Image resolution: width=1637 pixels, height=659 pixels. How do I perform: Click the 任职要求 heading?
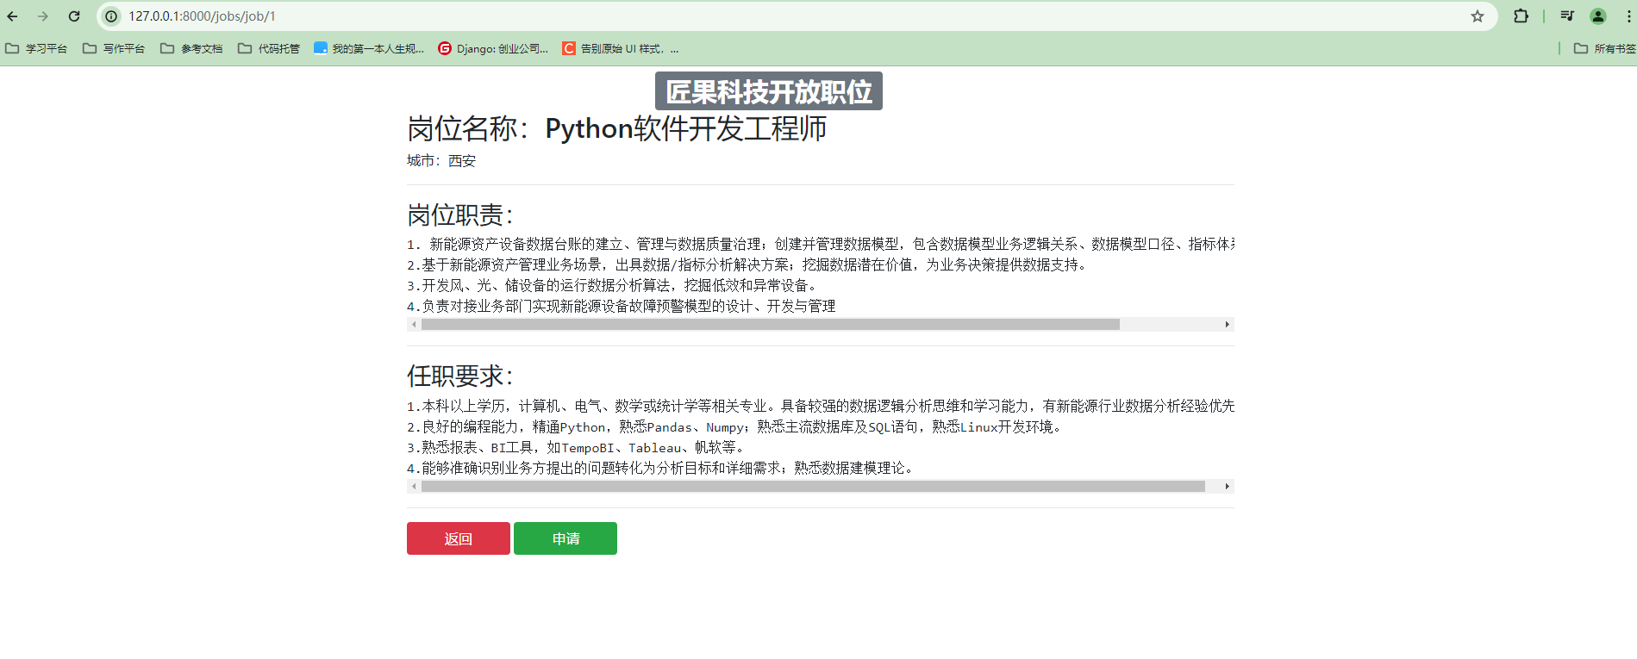pos(460,376)
